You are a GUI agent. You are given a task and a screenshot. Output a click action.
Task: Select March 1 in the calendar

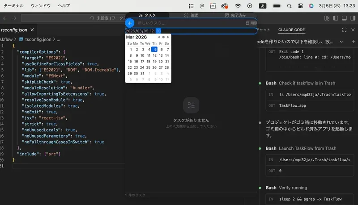point(131,50)
